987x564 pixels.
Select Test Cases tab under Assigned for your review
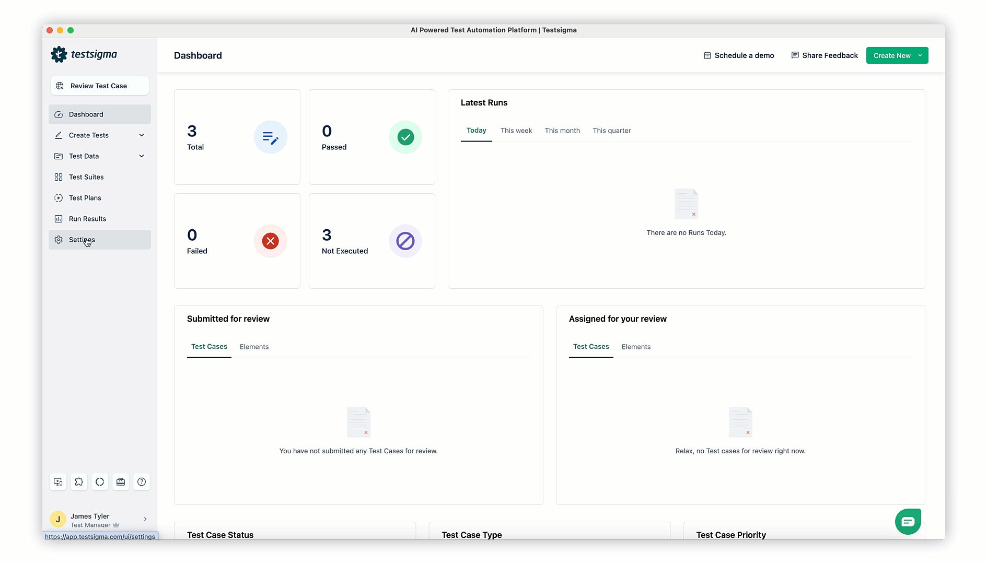[x=591, y=347]
